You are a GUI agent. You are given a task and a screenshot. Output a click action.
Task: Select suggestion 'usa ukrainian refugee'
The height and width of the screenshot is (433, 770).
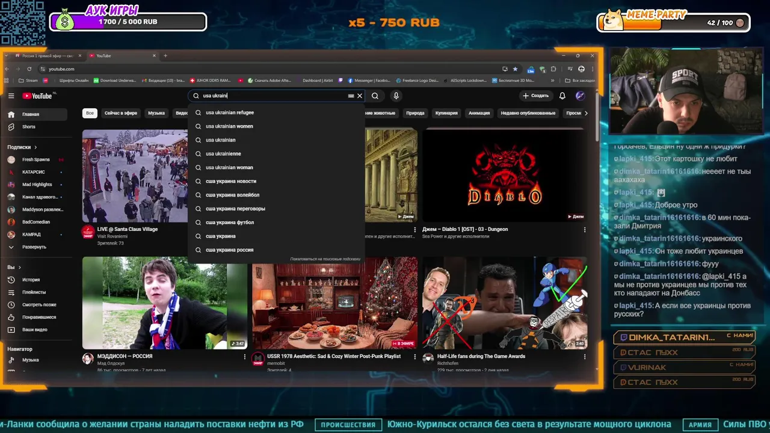point(277,112)
